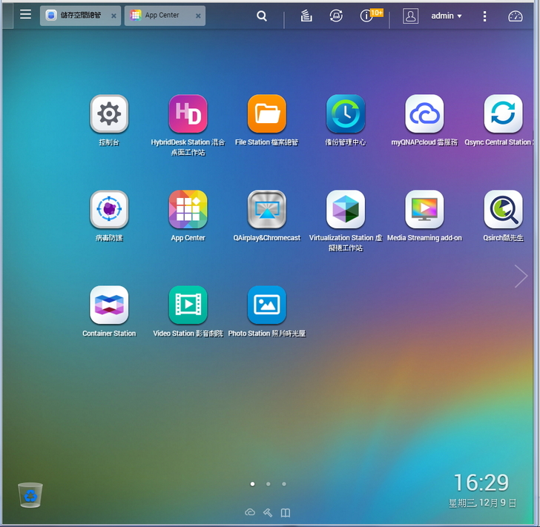Open the Control Panel gear icon
Image resolution: width=540 pixels, height=527 pixels.
[109, 113]
